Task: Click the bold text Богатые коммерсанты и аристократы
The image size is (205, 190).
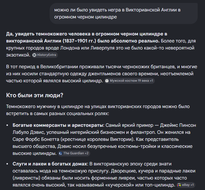Action: 58,125
